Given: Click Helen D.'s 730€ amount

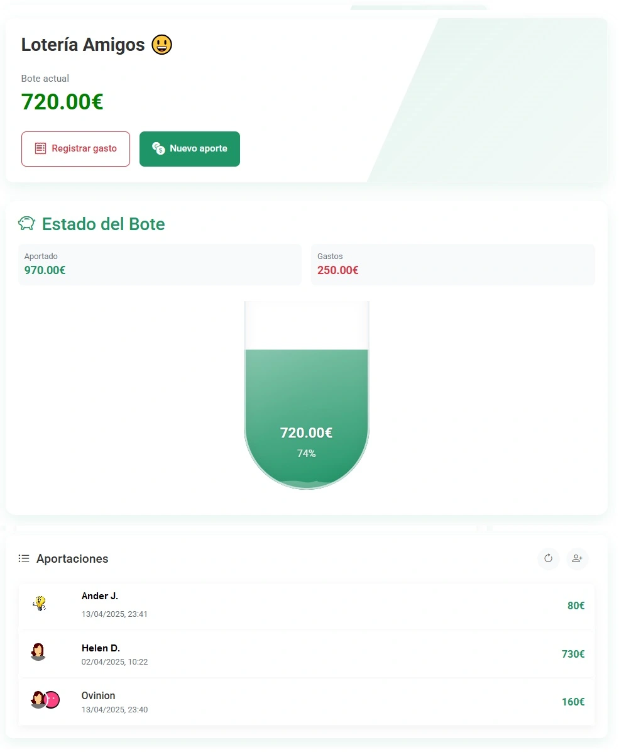Looking at the screenshot, I should click(x=573, y=654).
